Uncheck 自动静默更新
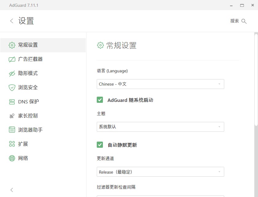This screenshot has width=258, height=197. click(x=100, y=145)
